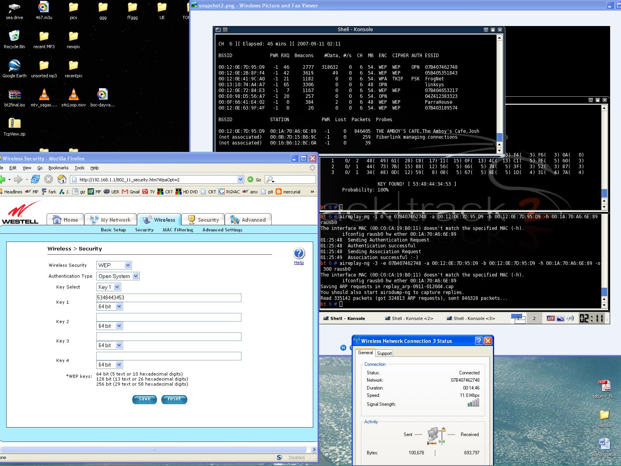
Task: Select General tab in Connection Status dialog
Action: tap(365, 353)
